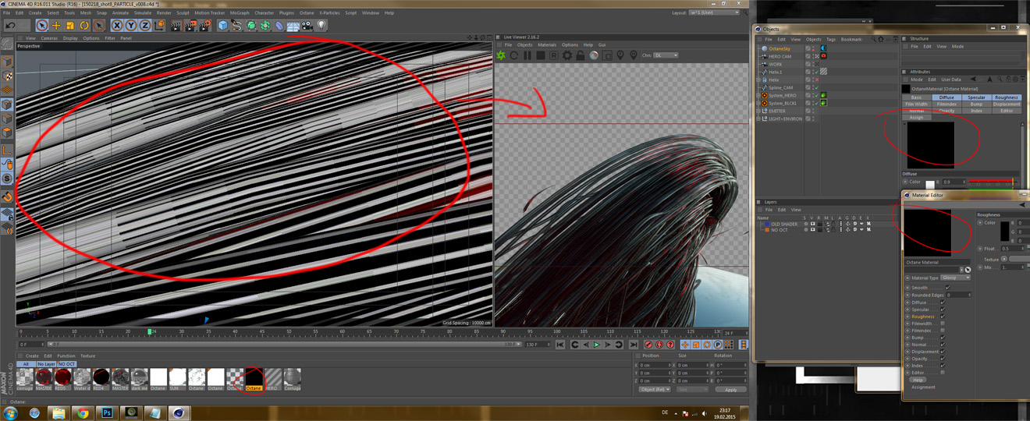Activate the Rotate tool
Screen dimensions: 1030x421
tap(84, 26)
